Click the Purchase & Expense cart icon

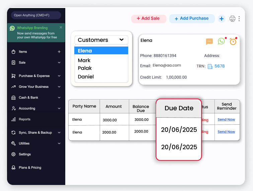[x=13, y=76]
